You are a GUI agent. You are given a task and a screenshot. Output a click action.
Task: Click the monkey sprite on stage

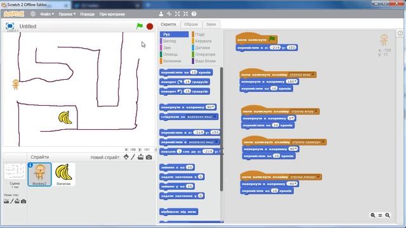click(15, 84)
